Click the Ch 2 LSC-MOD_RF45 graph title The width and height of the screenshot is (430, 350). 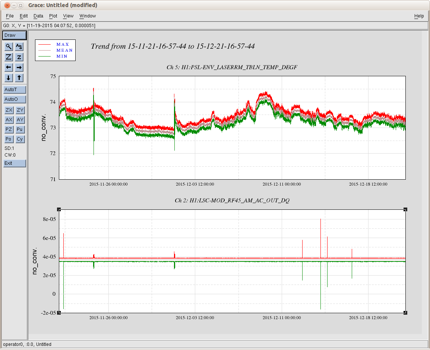[x=232, y=200]
